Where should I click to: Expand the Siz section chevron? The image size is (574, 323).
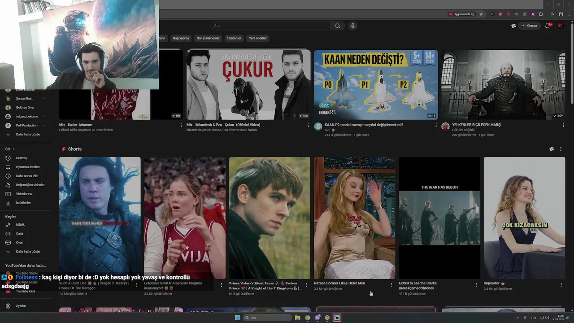point(14,149)
